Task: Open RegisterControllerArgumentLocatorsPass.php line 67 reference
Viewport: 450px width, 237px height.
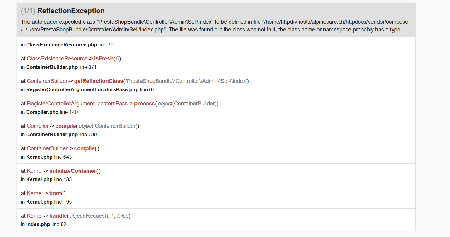Action: (82, 89)
